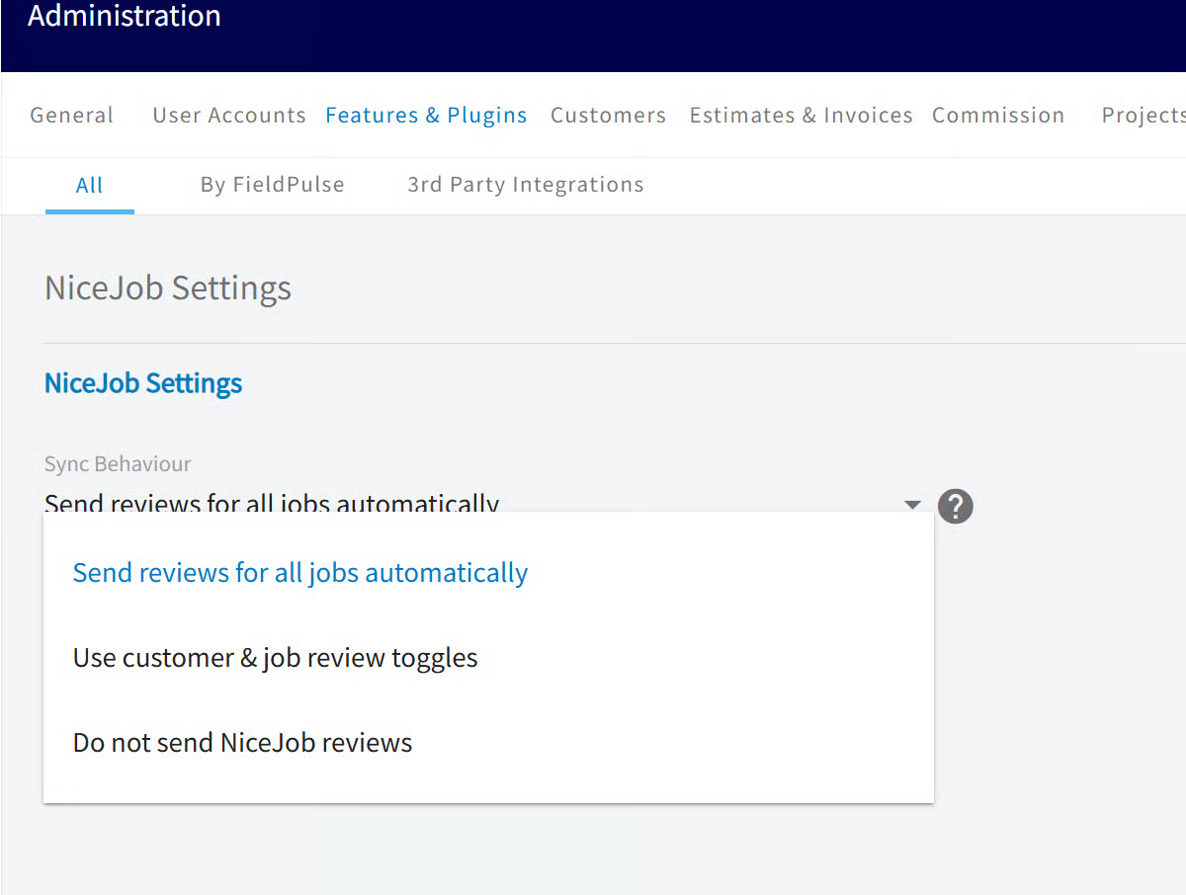Click the Sync Behaviour select field's current value
The height and width of the screenshot is (895, 1186).
[x=272, y=503]
